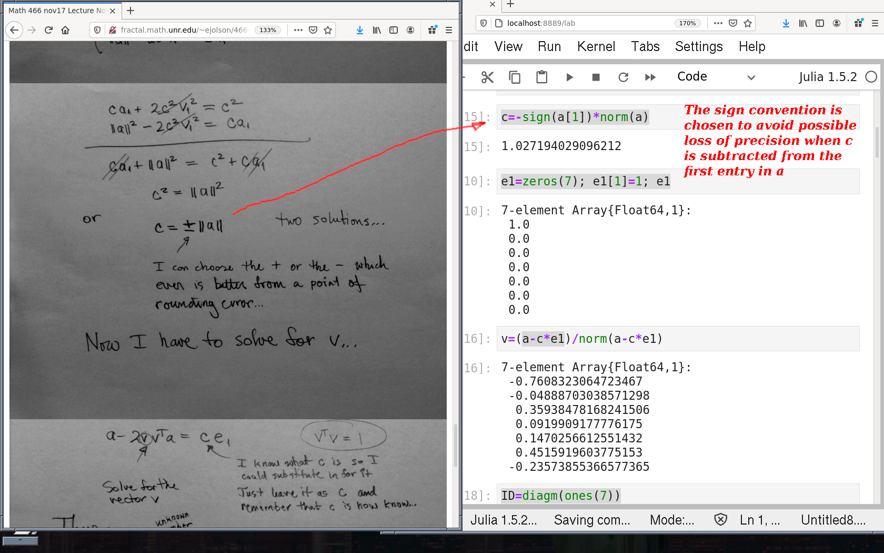
Task: Open new tab next to Math 466 tab
Action: point(130,11)
